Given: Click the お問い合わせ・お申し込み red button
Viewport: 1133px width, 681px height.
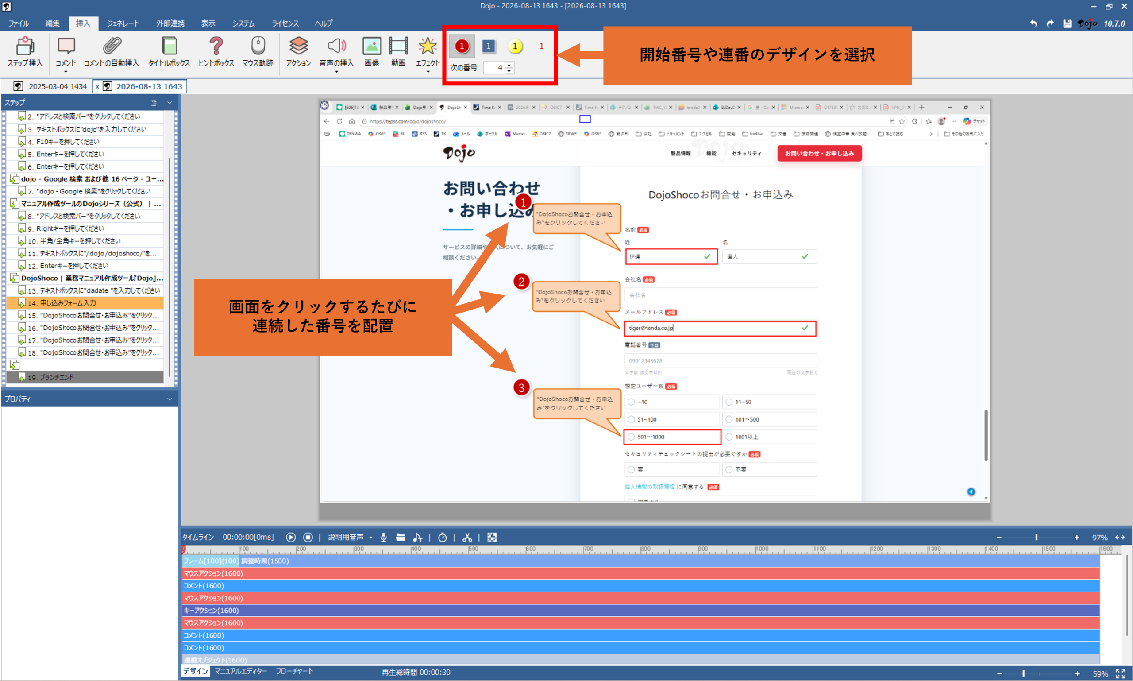Looking at the screenshot, I should pyautogui.click(x=819, y=153).
